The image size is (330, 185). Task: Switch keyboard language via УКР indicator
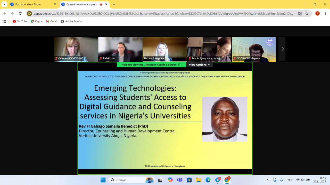click(290, 180)
